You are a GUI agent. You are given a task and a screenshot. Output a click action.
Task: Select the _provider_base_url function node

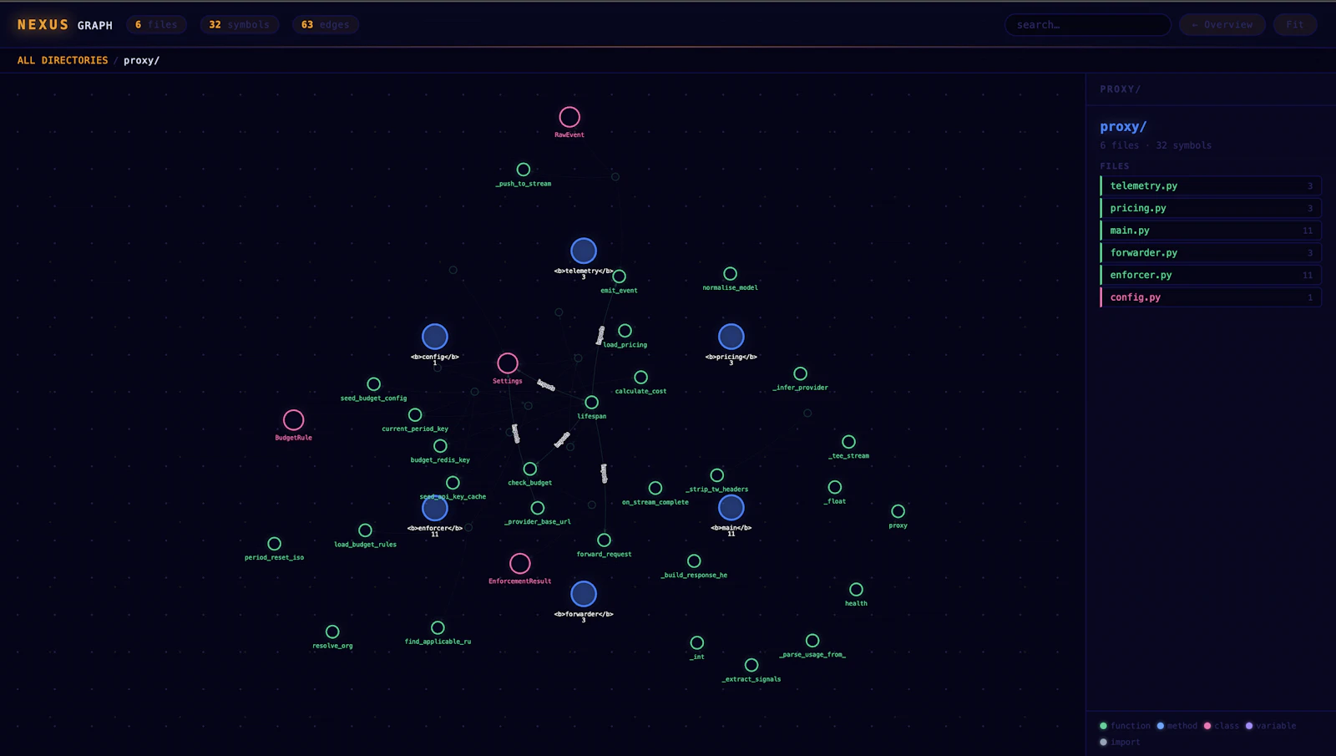click(x=538, y=508)
